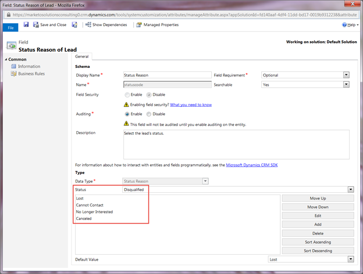Select the Disable radio for Auditing
The image size is (363, 274).
[x=148, y=114]
